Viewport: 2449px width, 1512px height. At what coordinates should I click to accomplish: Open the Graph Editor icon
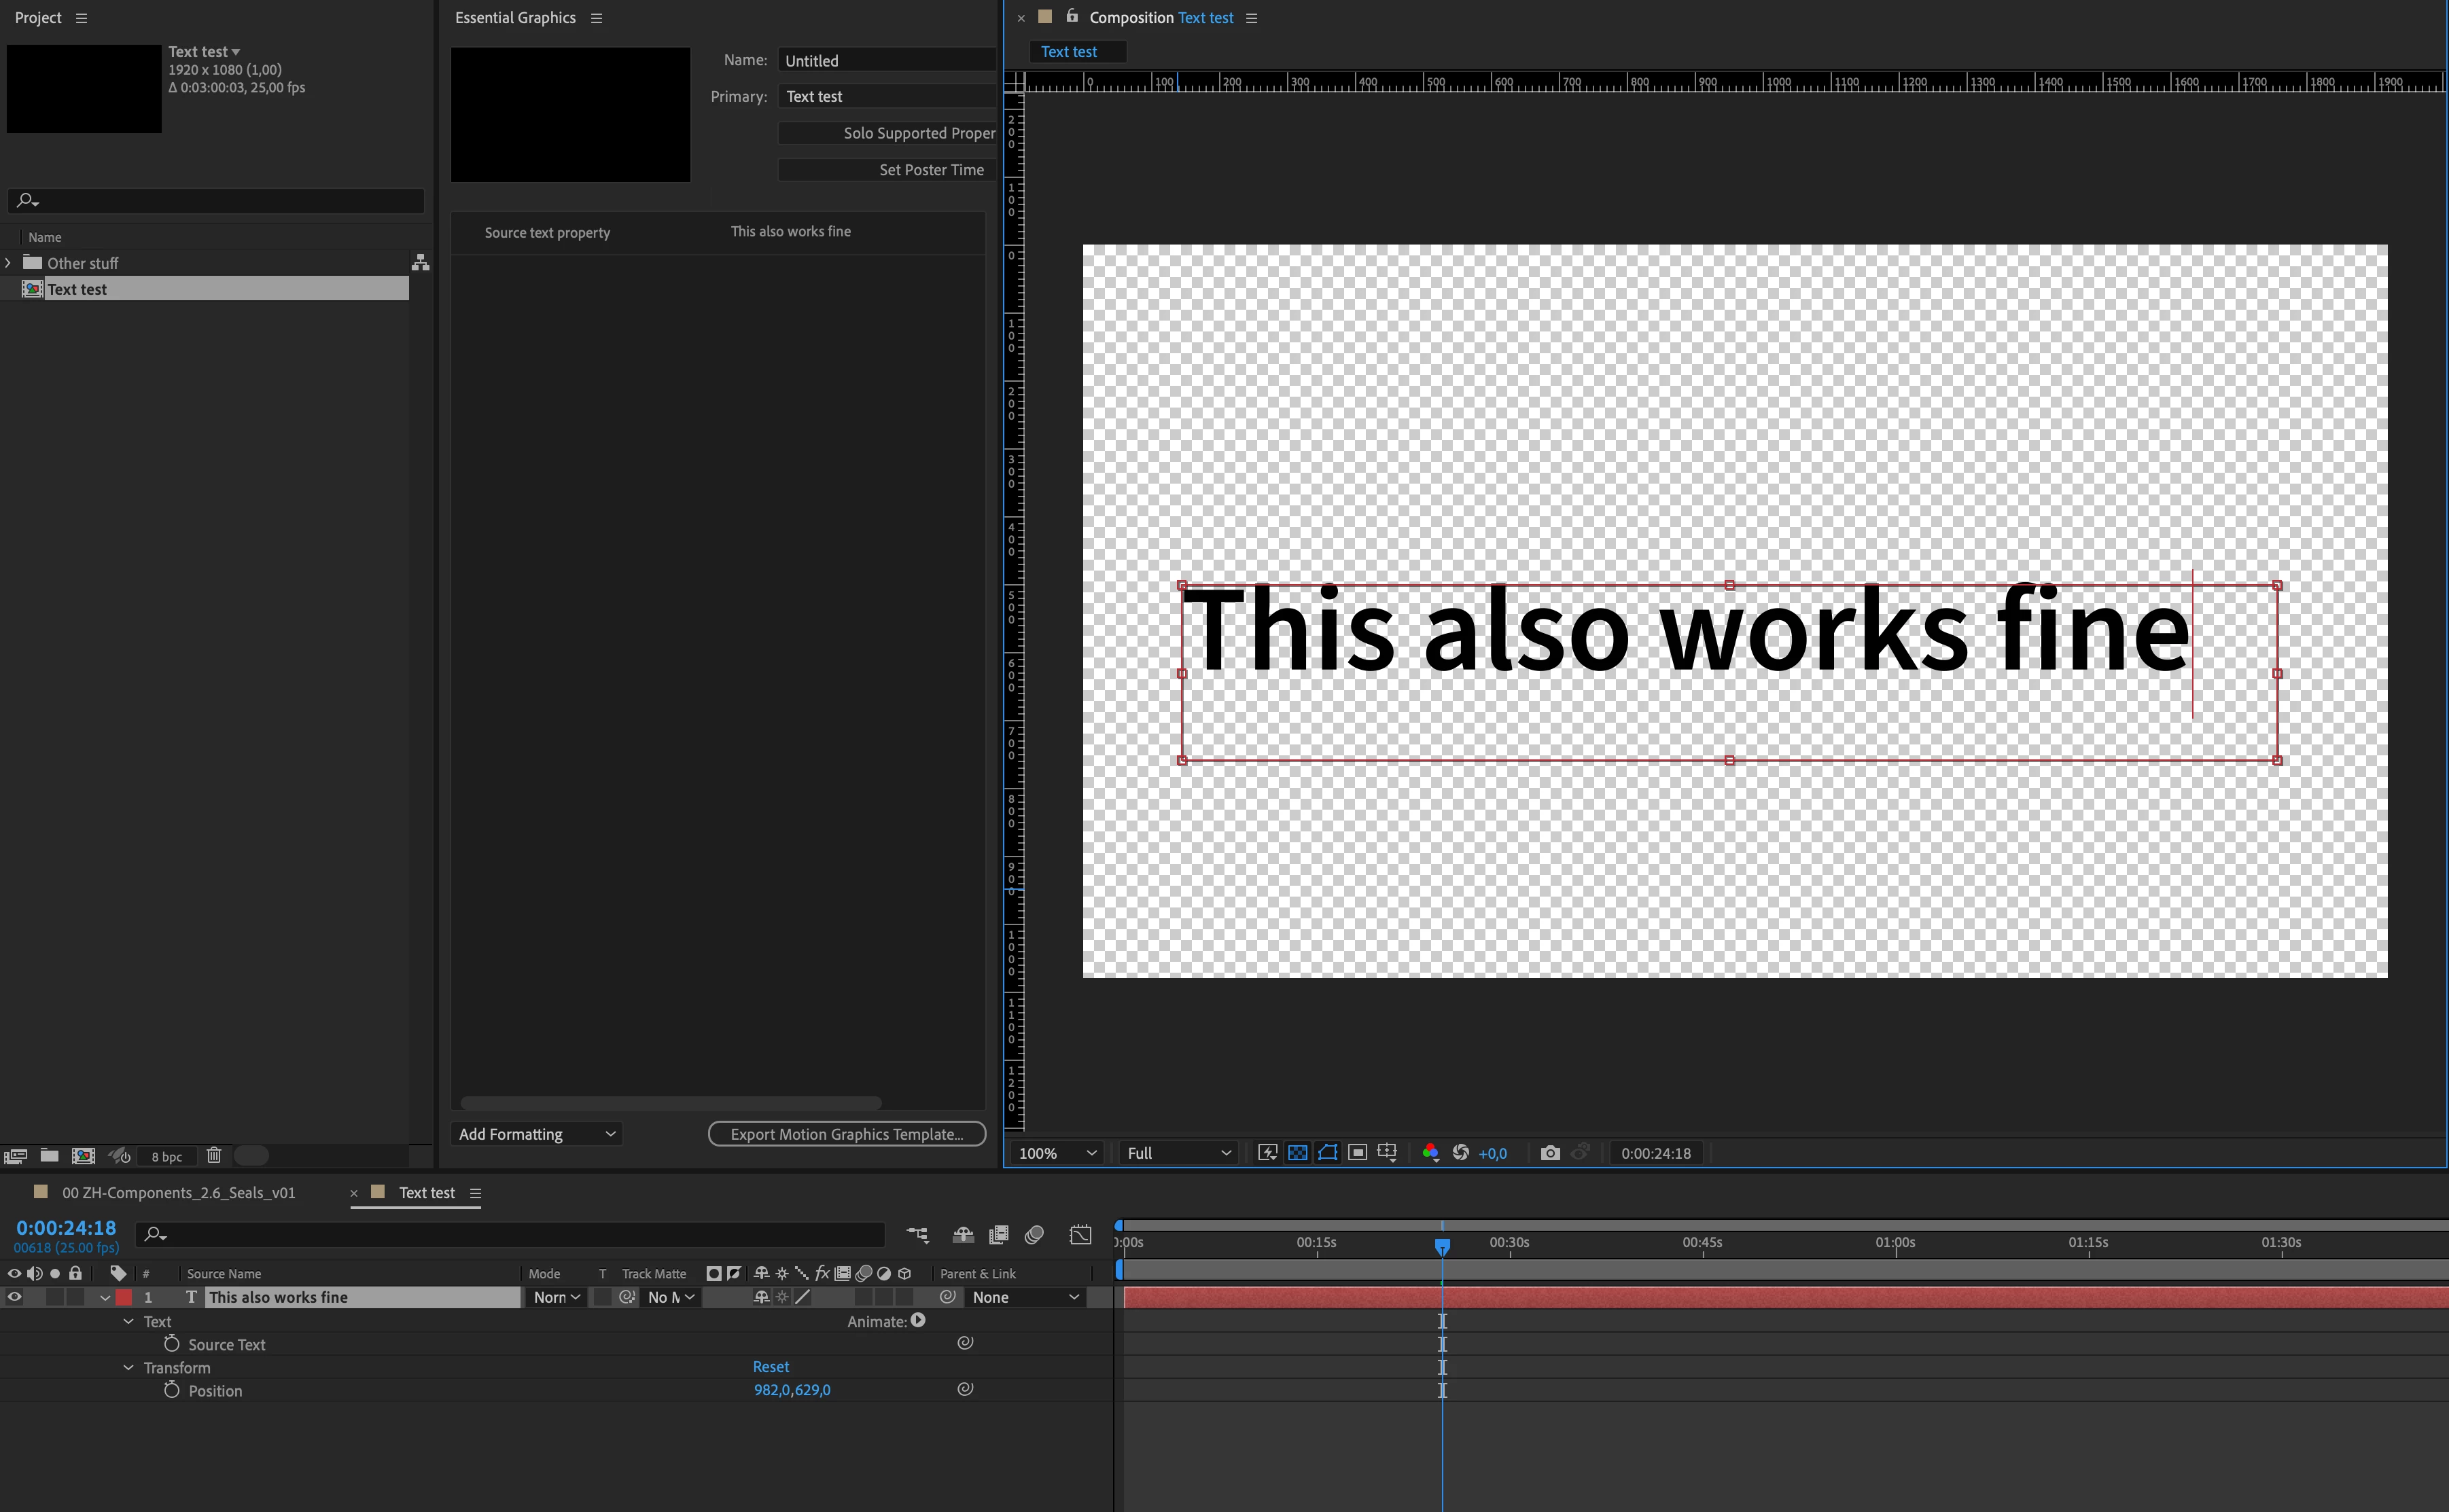pos(1080,1235)
